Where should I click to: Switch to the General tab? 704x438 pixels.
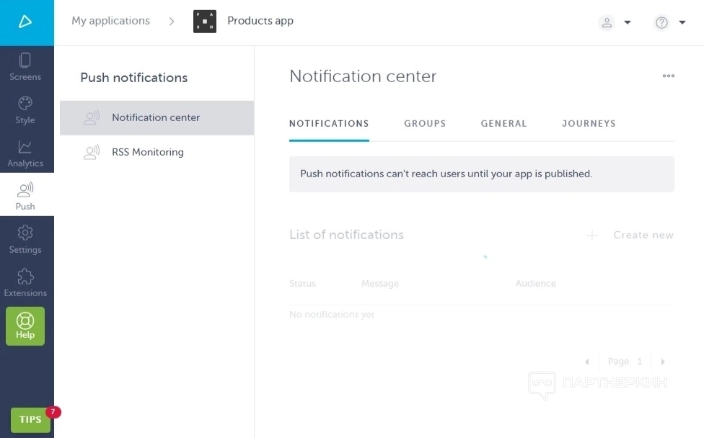(x=503, y=124)
